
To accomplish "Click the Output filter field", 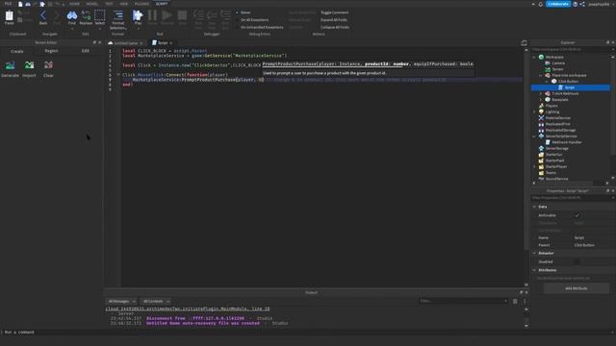I will point(464,301).
